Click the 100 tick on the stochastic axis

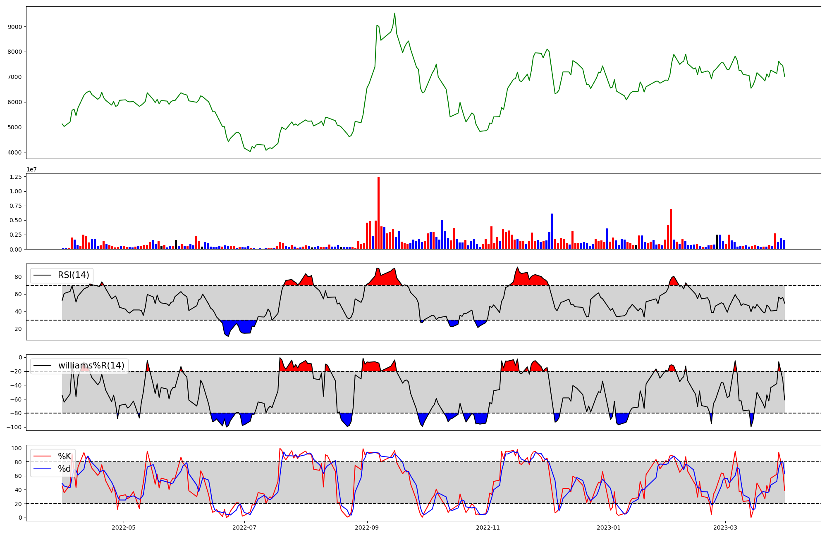coord(17,448)
